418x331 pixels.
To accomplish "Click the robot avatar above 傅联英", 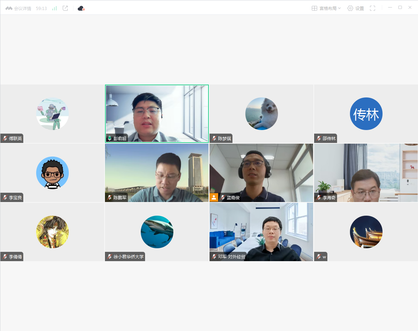I will click(x=53, y=114).
